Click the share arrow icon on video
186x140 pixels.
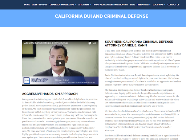(94, 43)
